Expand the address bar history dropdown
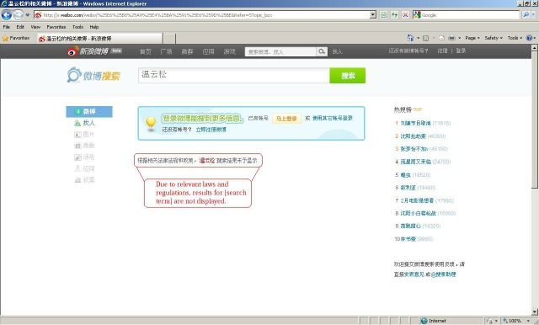The width and height of the screenshot is (539, 325). click(x=373, y=15)
